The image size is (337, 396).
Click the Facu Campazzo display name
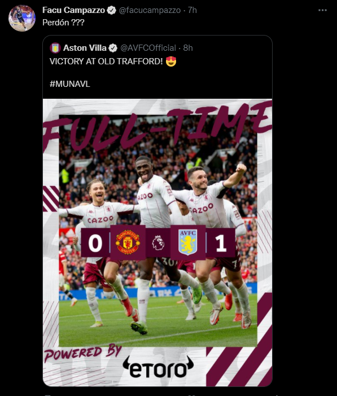tap(73, 10)
